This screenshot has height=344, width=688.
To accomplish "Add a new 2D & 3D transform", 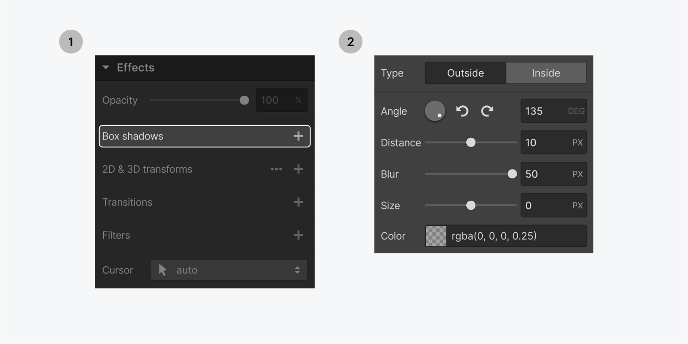I will coord(298,169).
